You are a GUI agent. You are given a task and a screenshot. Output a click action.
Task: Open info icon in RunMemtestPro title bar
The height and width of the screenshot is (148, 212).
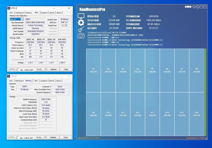pyautogui.click(x=197, y=7)
